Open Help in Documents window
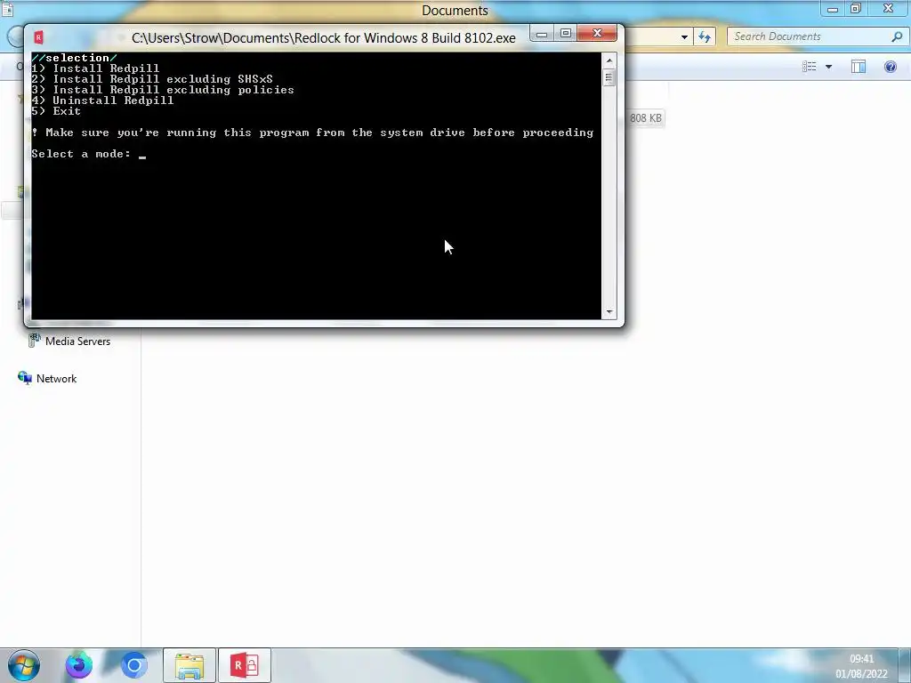The image size is (911, 683). [890, 67]
